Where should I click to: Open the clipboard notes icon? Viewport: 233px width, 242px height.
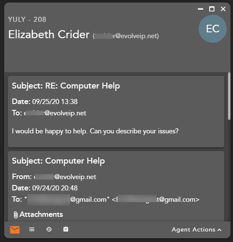(66, 229)
